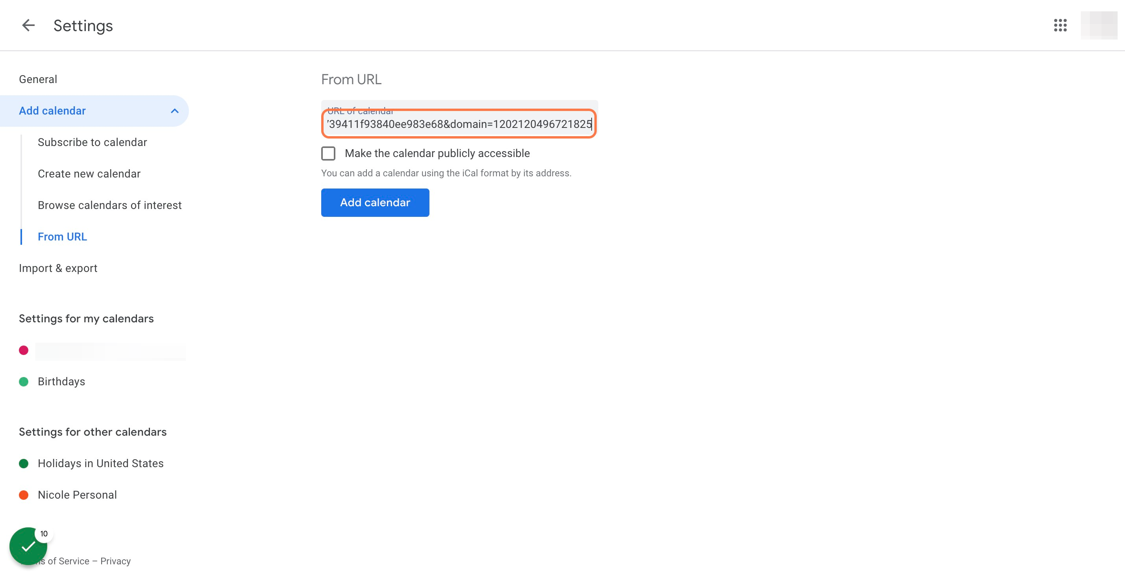Open Nicole Personal calendar settings
Image resolution: width=1125 pixels, height=573 pixels.
tap(77, 495)
